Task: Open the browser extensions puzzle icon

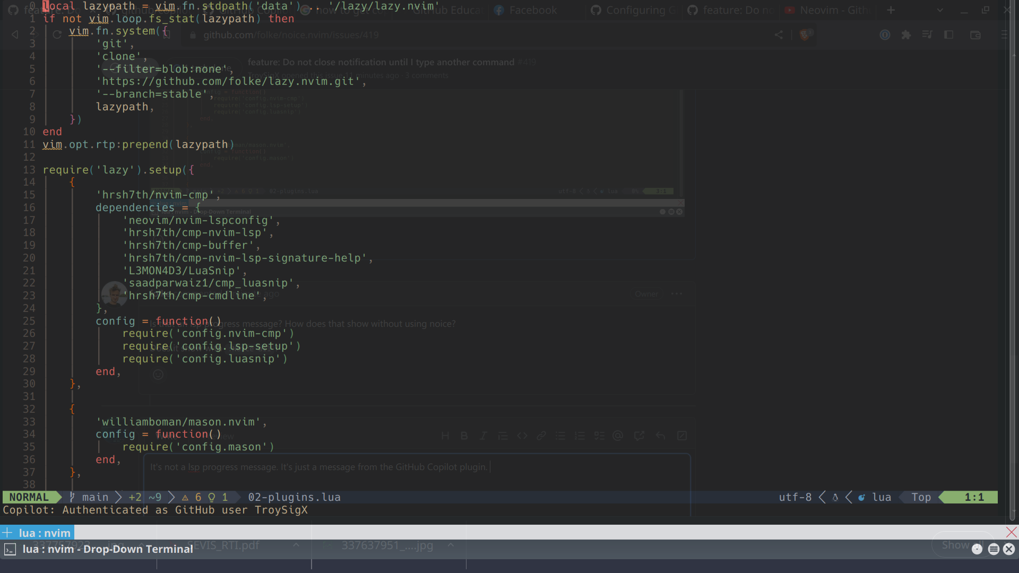Action: pyautogui.click(x=906, y=34)
